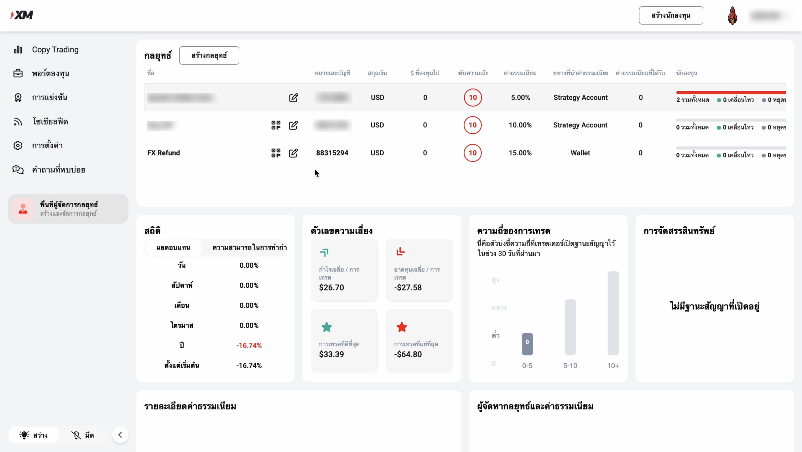The width and height of the screenshot is (802, 452).
Task: Click risk level badge in 5.00% row
Action: point(473,97)
